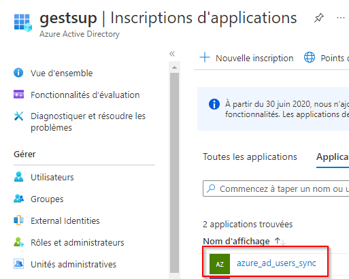
Task: Click the Fonctionnalités d'évaluation icon
Action: tap(18, 95)
